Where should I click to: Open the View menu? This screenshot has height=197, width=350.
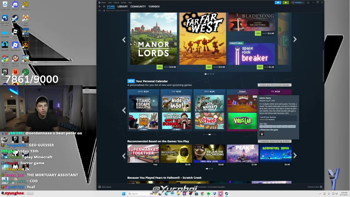coord(110,2)
